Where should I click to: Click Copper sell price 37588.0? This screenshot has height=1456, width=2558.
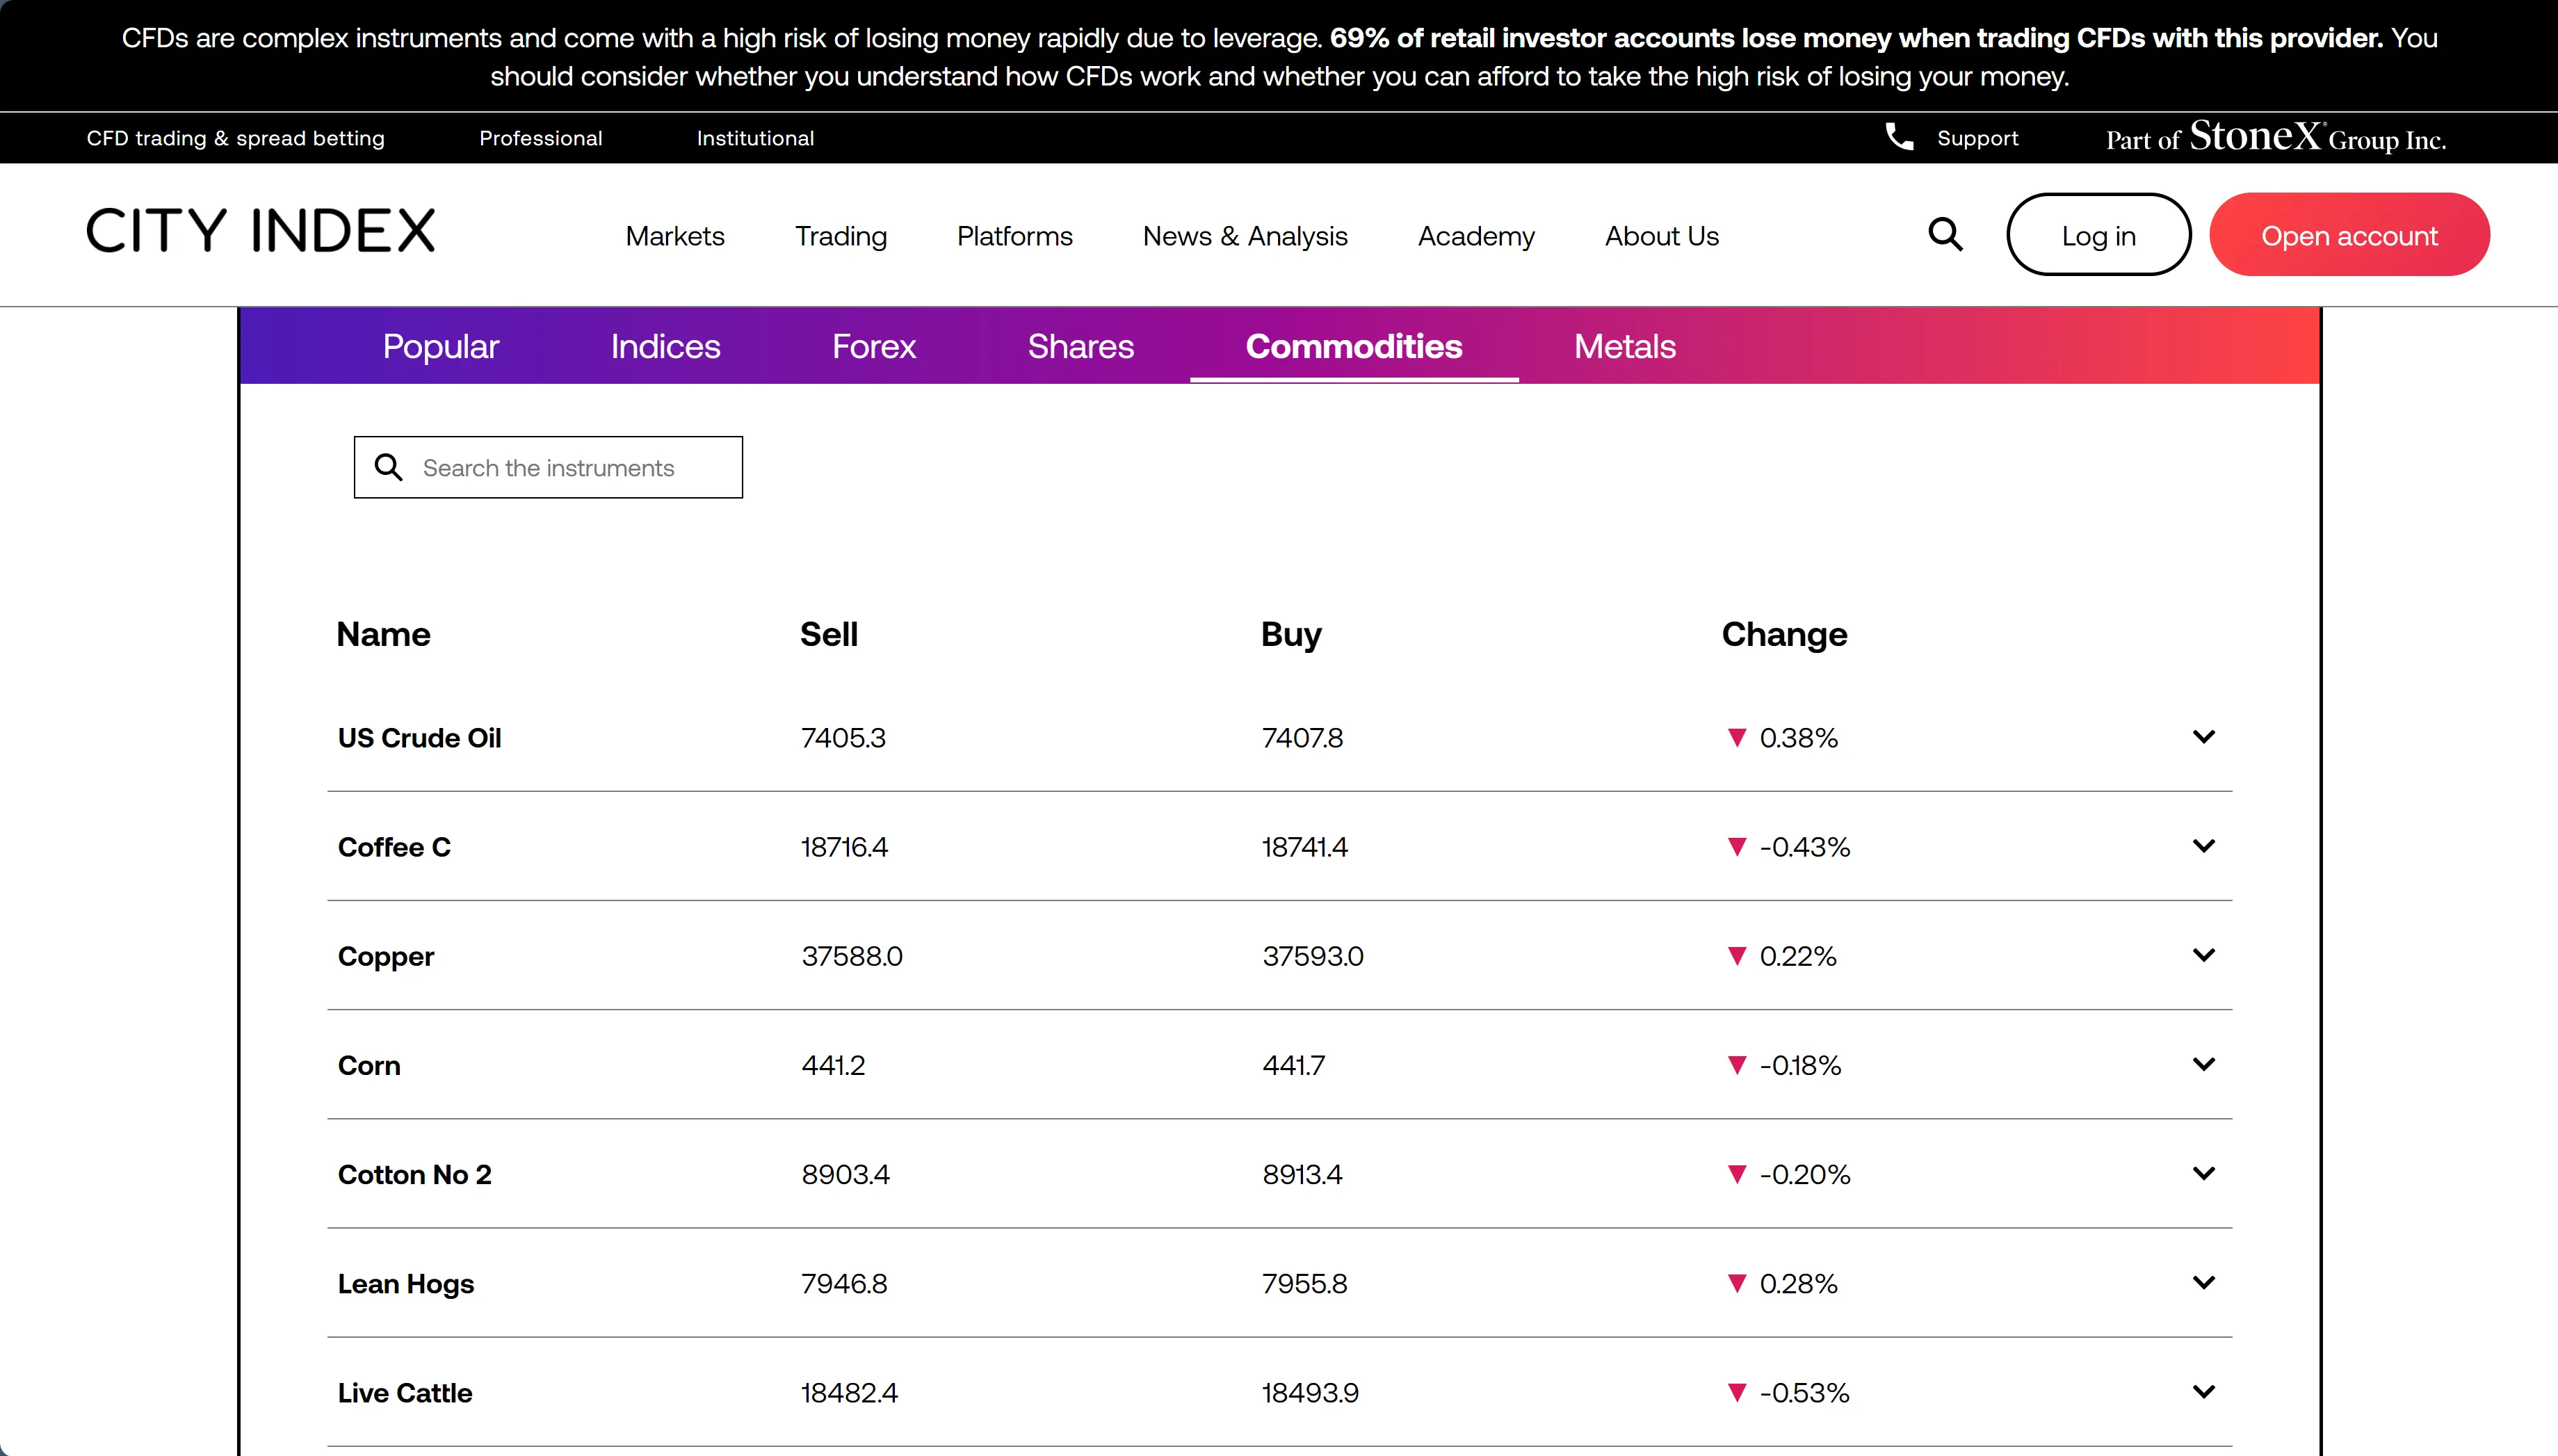(x=852, y=956)
